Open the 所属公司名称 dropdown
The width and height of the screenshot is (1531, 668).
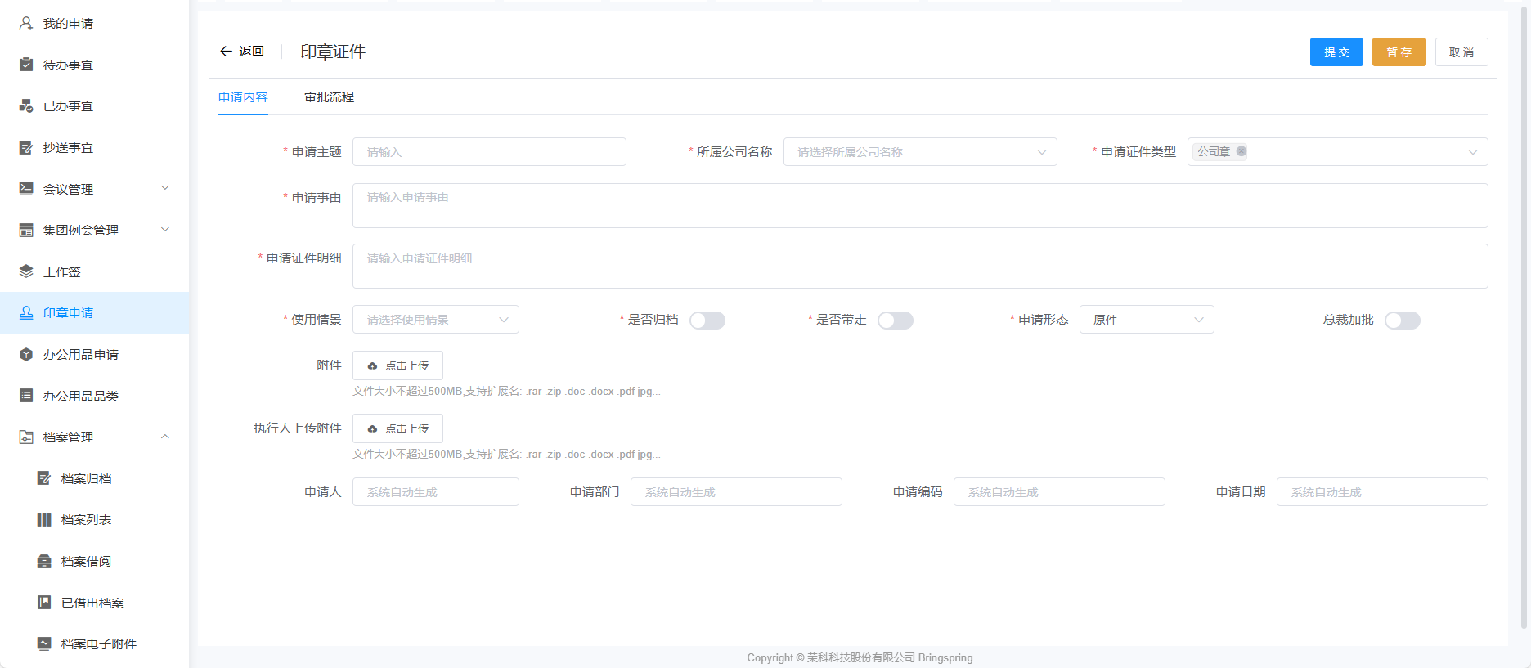point(919,152)
